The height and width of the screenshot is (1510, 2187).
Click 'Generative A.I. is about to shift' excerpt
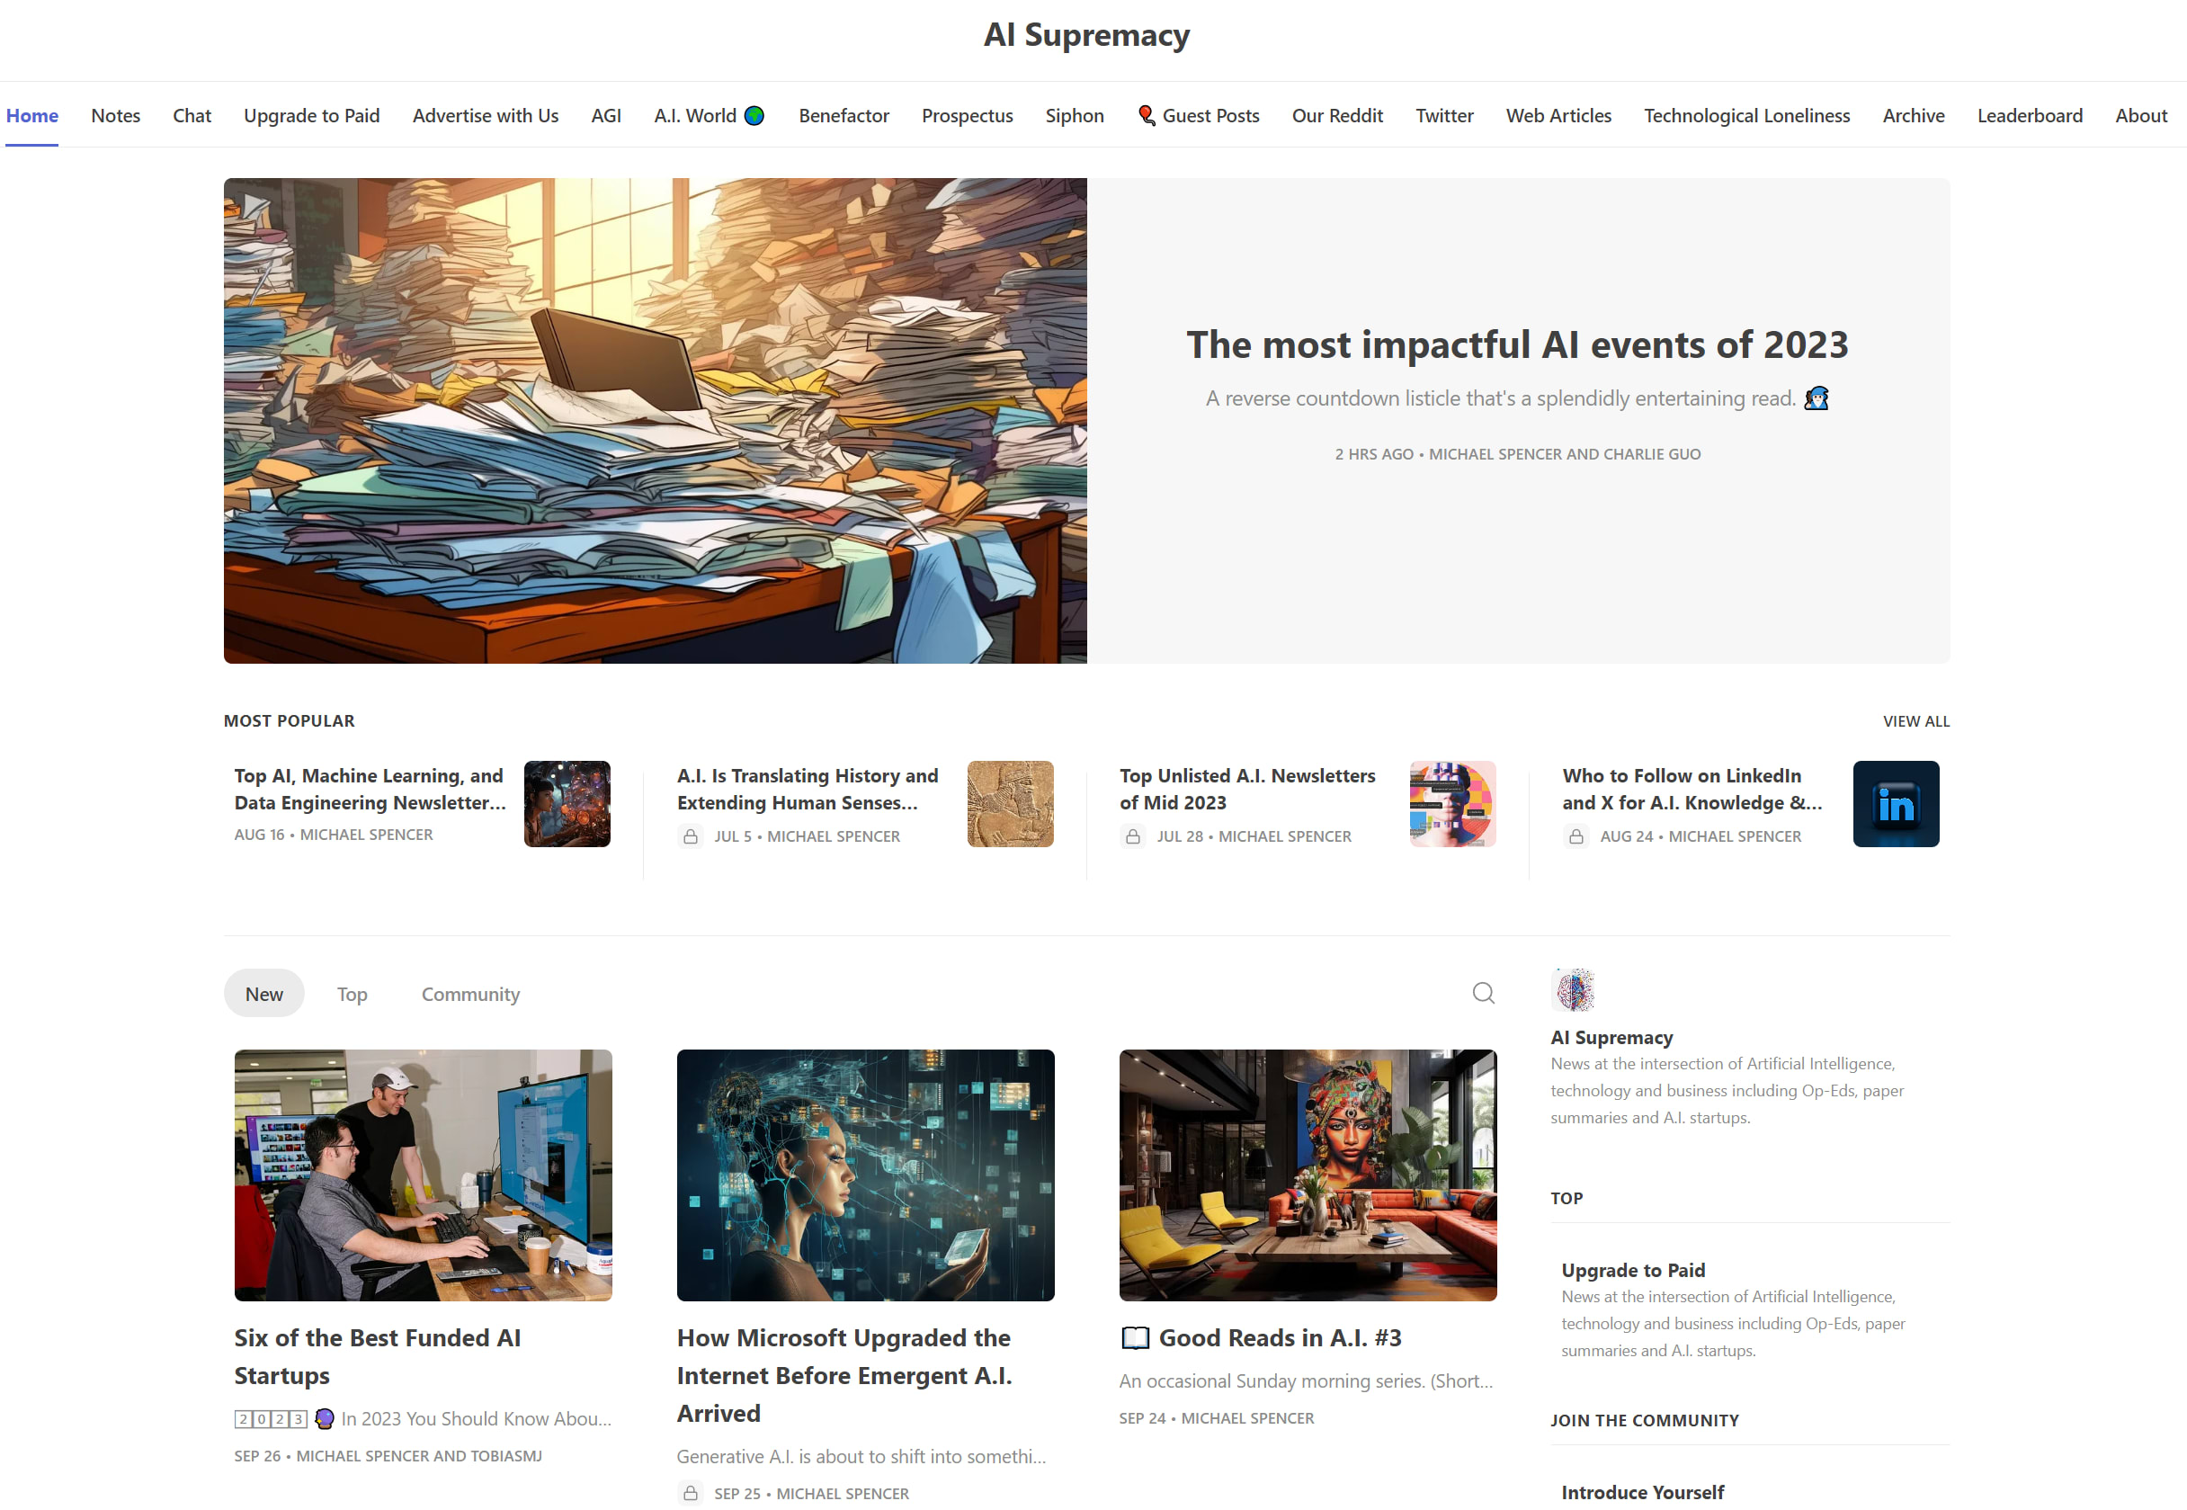861,1457
